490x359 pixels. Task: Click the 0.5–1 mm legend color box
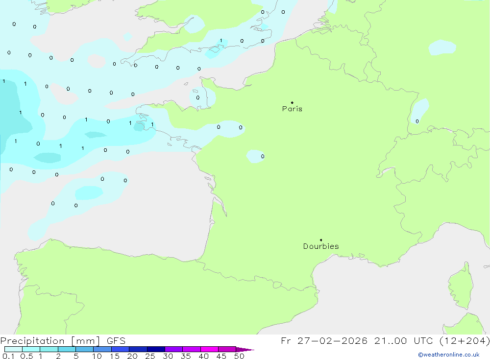coord(31,349)
